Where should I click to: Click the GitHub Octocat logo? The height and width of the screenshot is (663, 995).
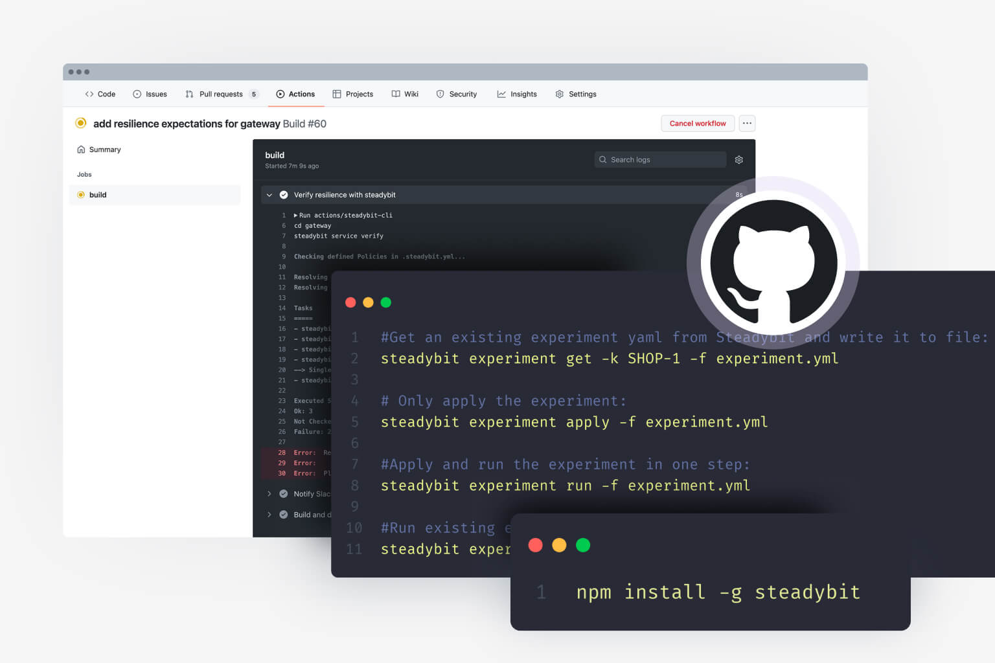(x=773, y=263)
